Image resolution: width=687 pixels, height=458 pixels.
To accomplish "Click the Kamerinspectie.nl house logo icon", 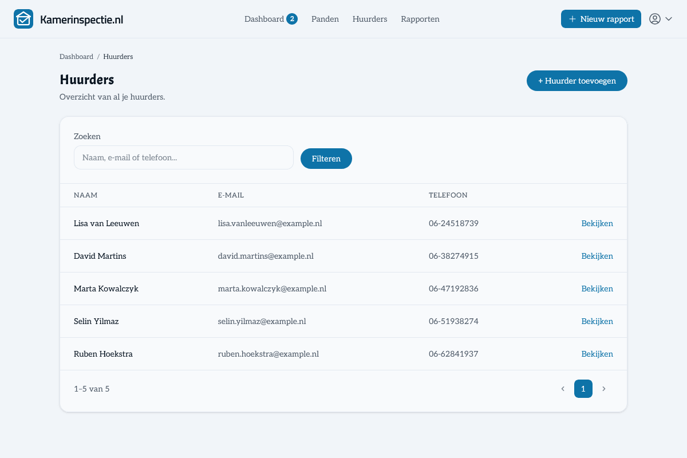I will pyautogui.click(x=23, y=19).
